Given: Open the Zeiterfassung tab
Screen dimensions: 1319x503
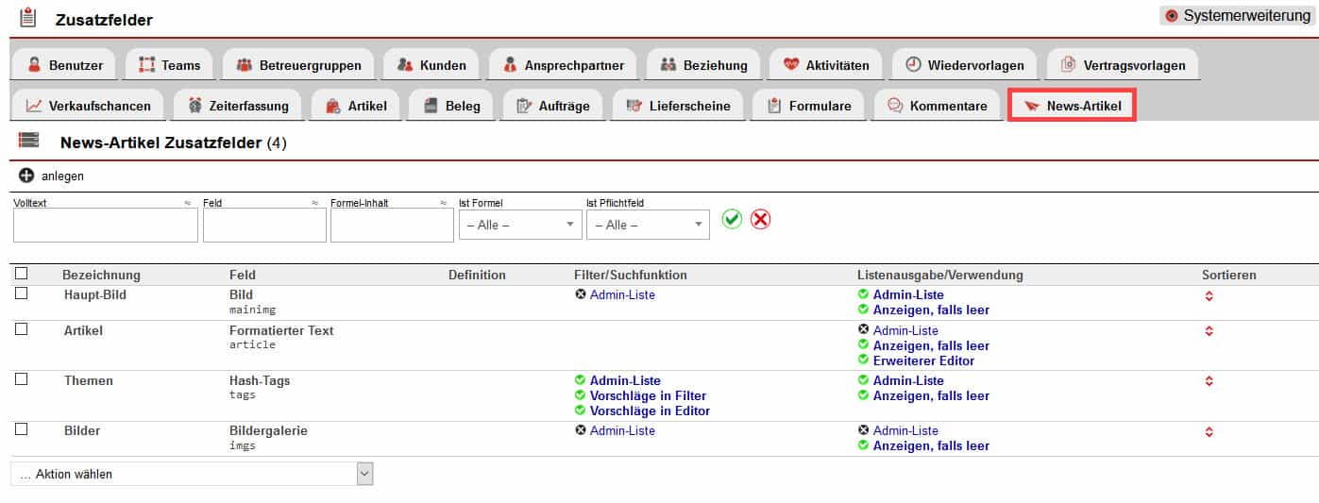Looking at the screenshot, I should coord(240,106).
